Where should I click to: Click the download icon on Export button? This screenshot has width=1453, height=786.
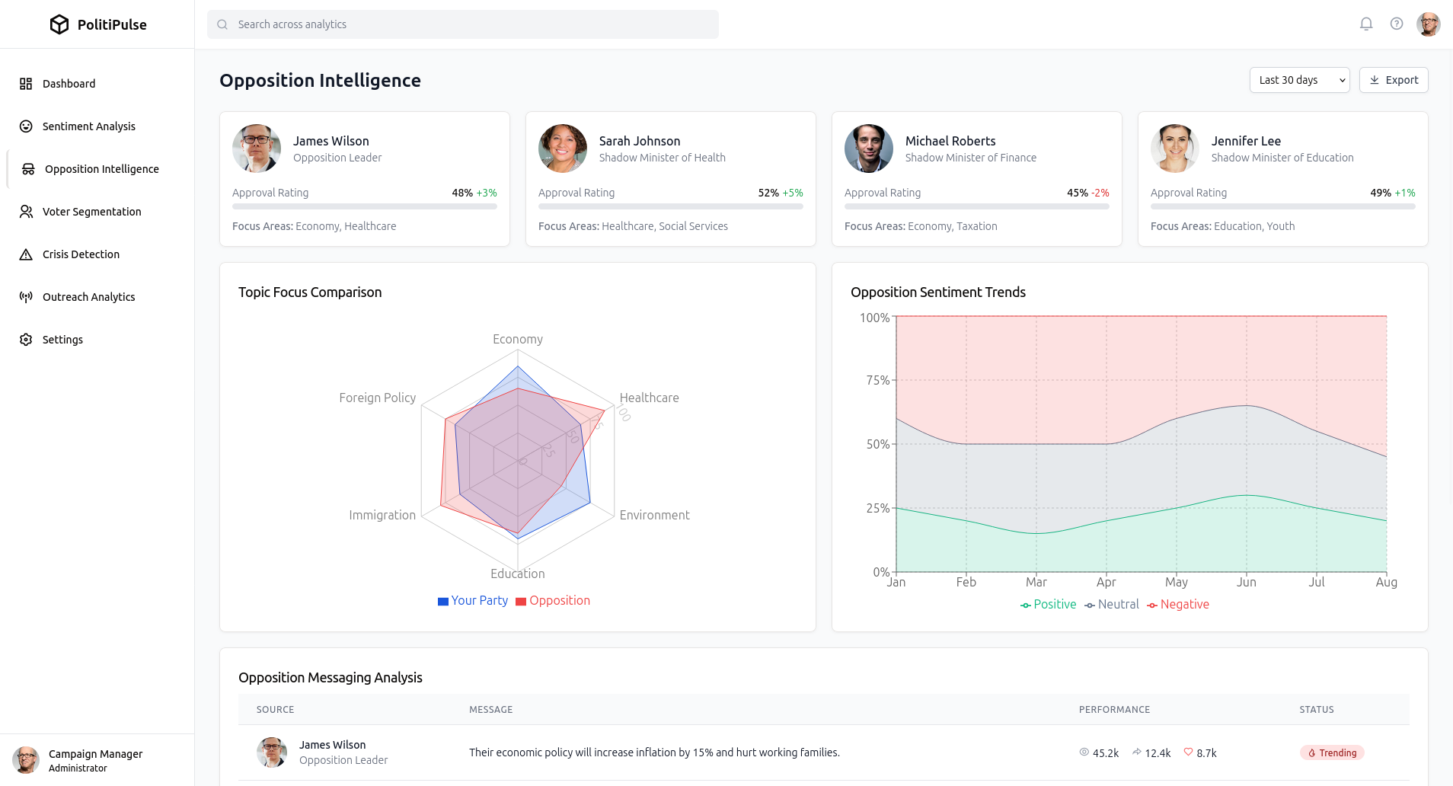1375,80
